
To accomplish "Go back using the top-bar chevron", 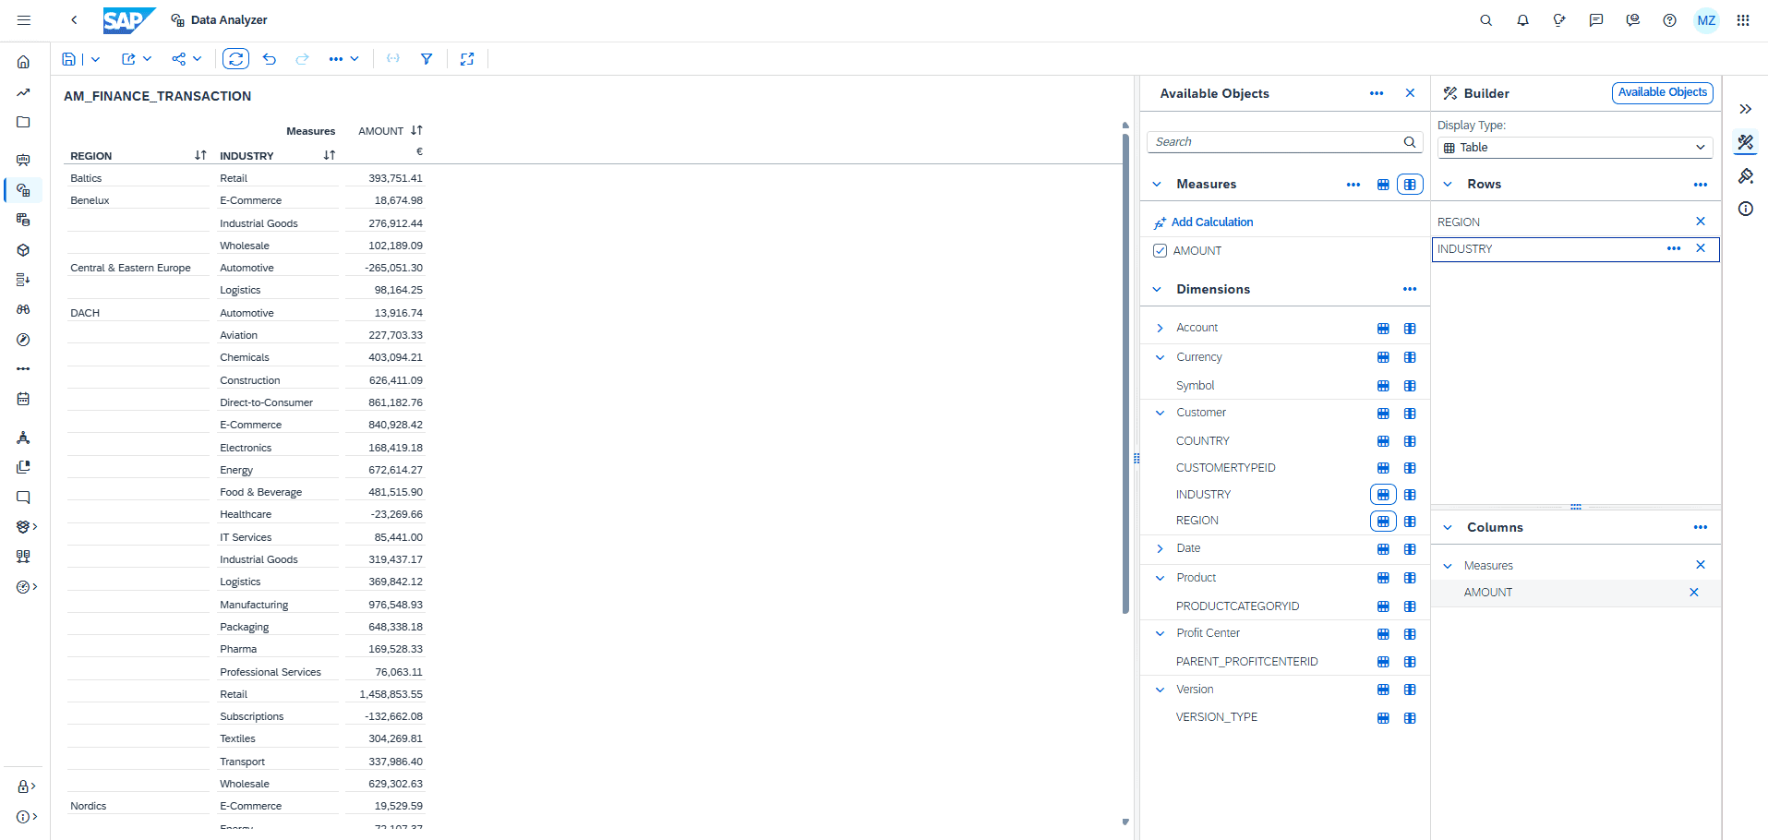I will pyautogui.click(x=74, y=20).
